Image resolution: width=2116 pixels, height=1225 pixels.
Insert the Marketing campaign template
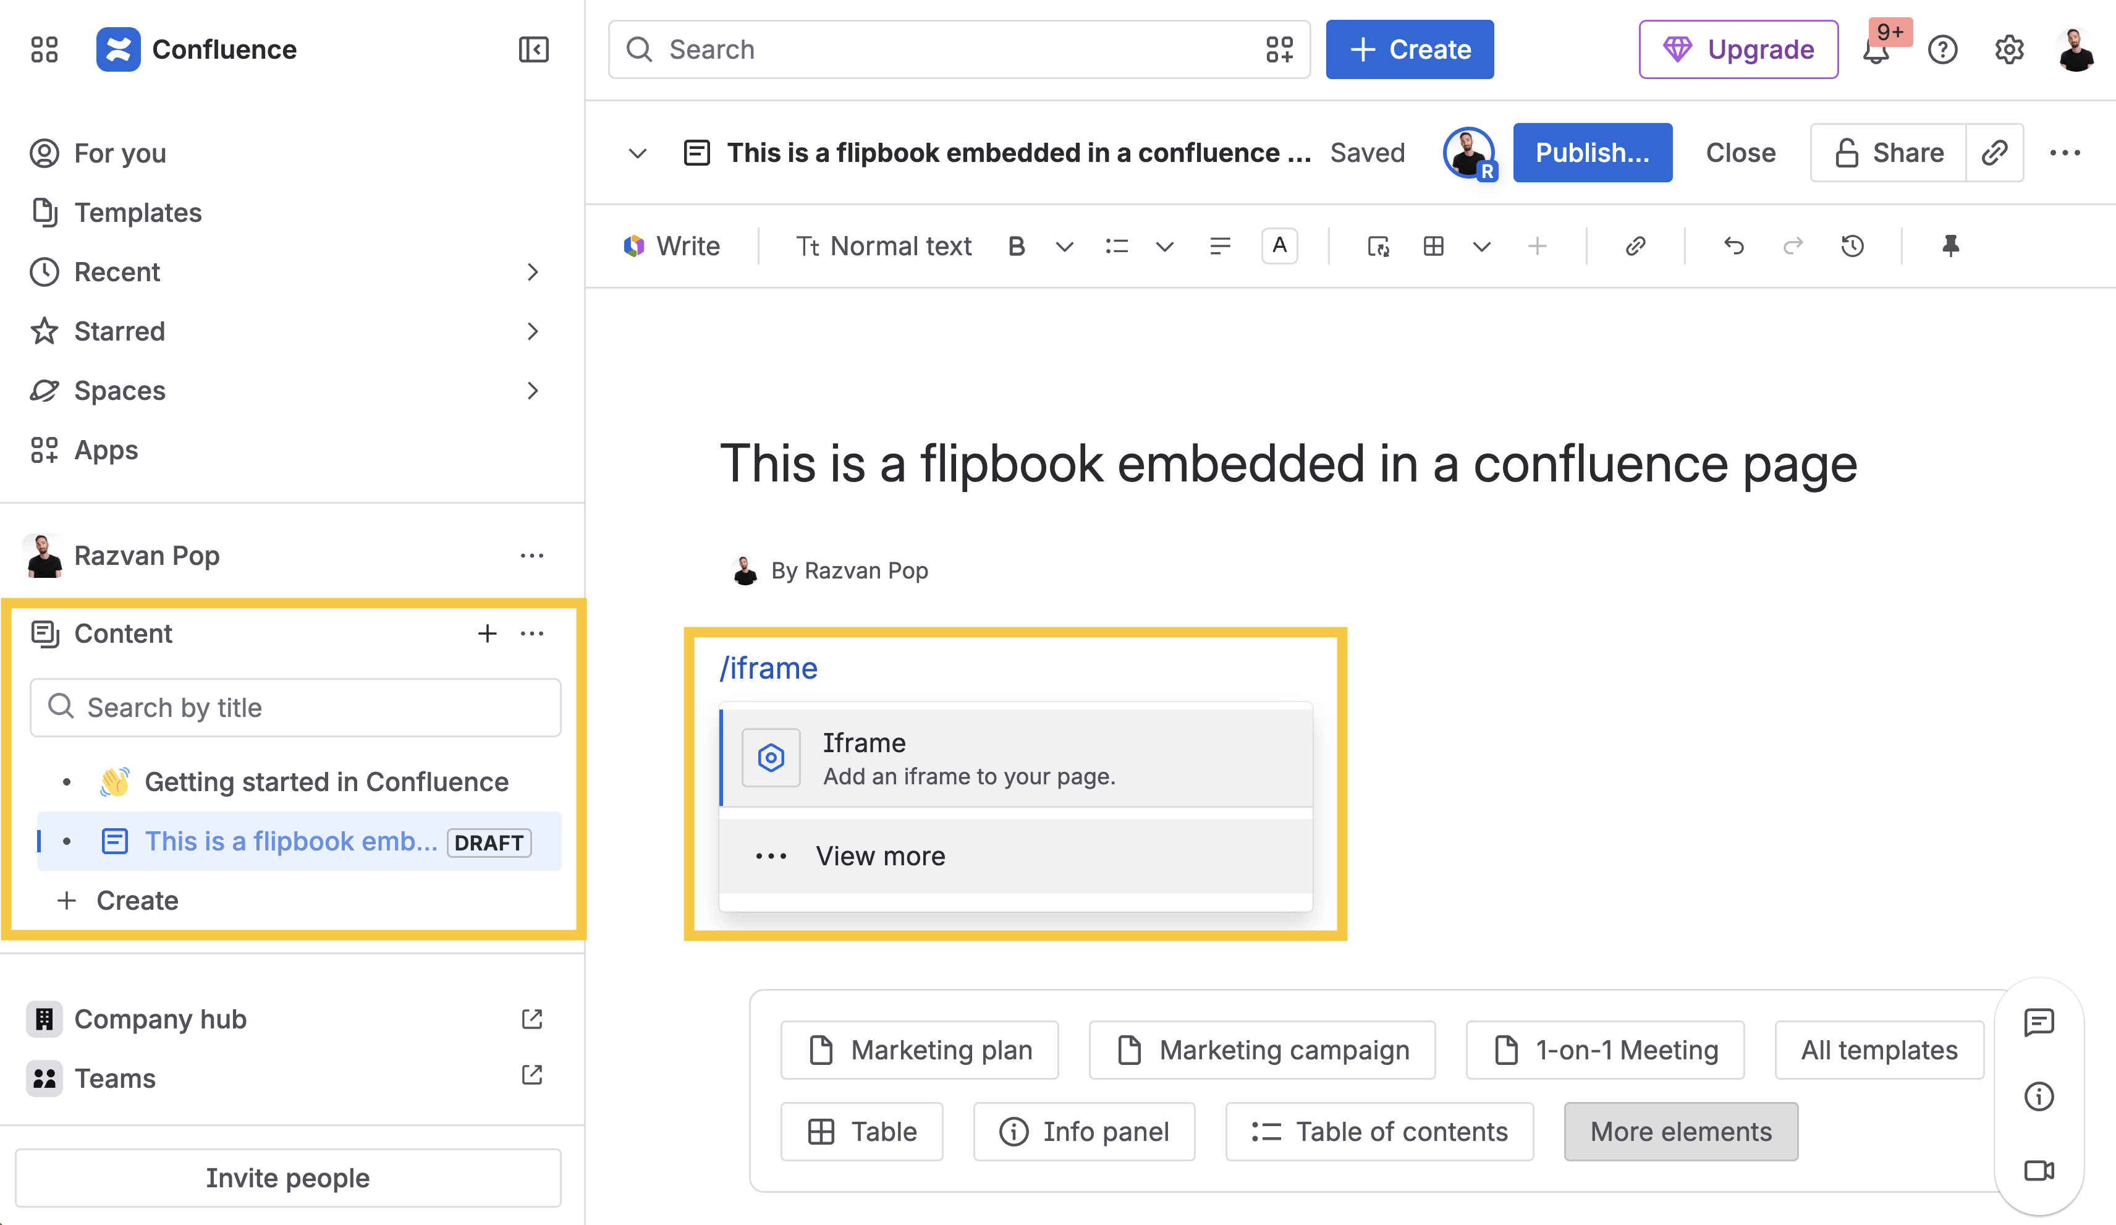[1261, 1049]
